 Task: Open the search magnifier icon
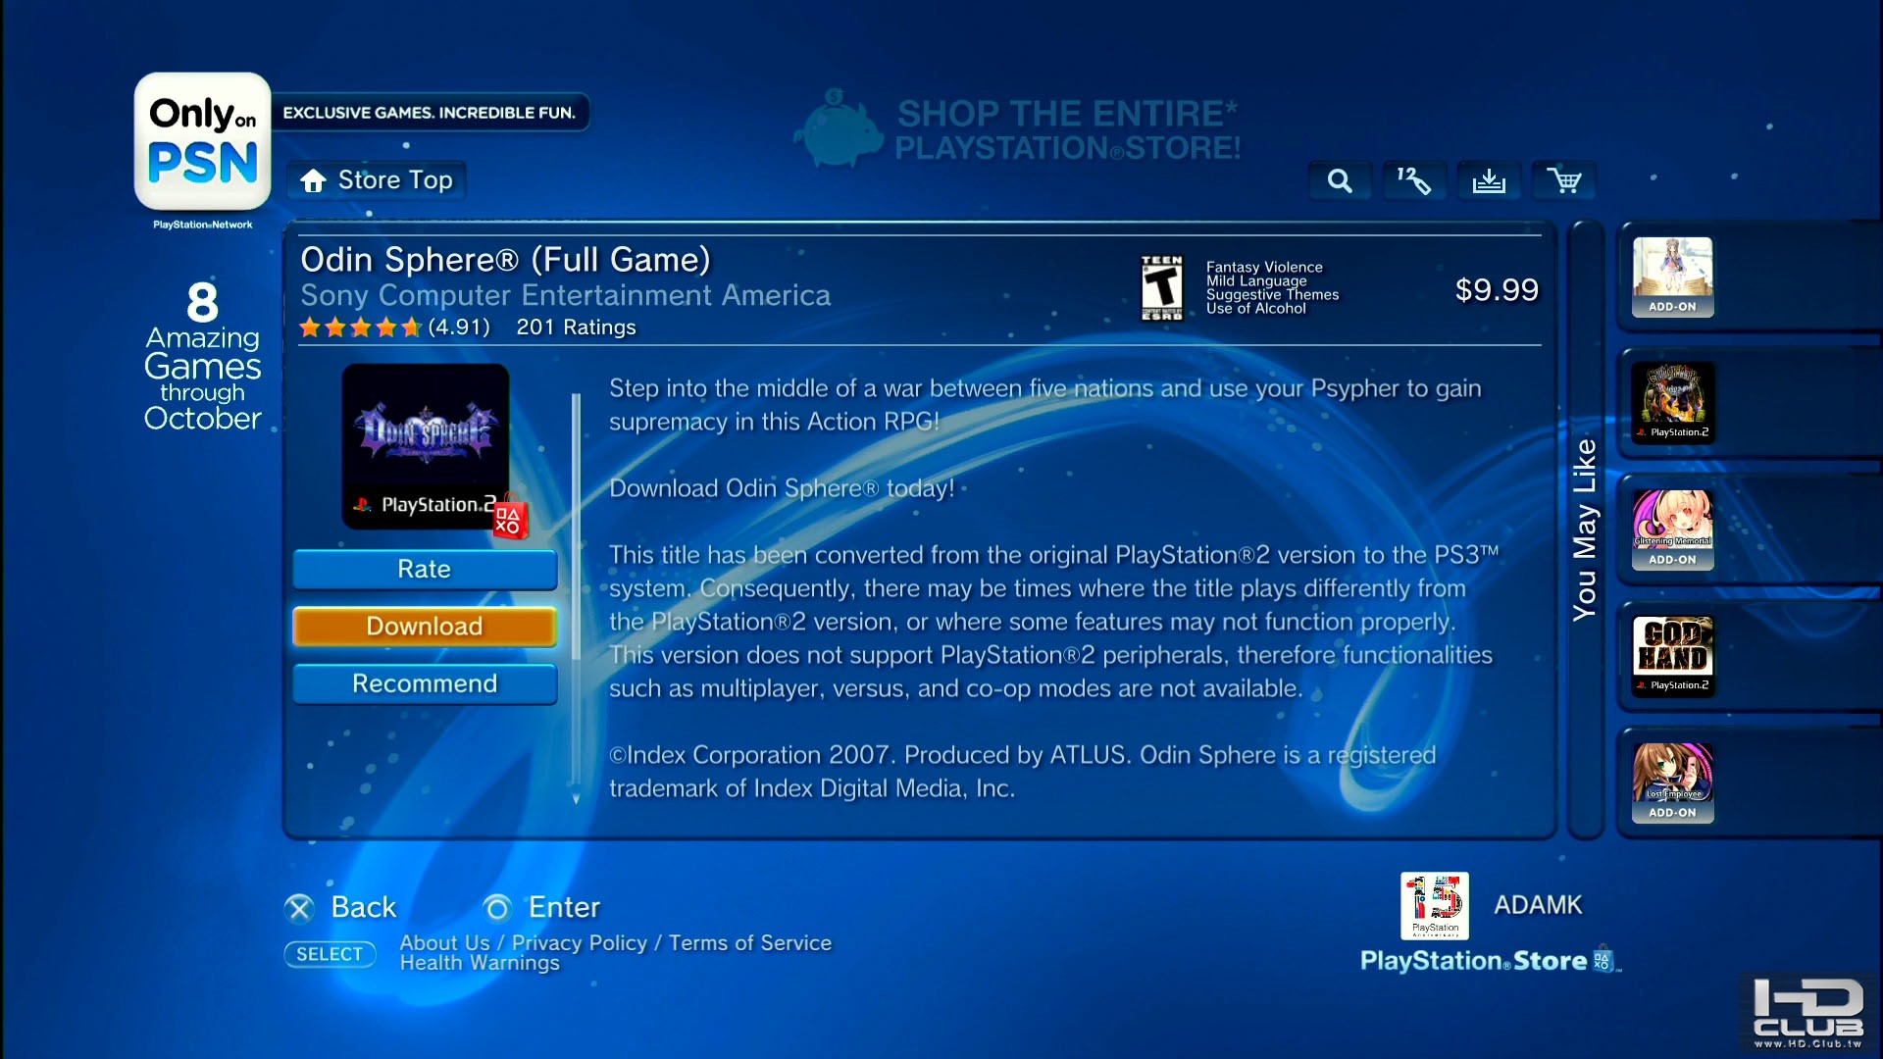point(1340,180)
